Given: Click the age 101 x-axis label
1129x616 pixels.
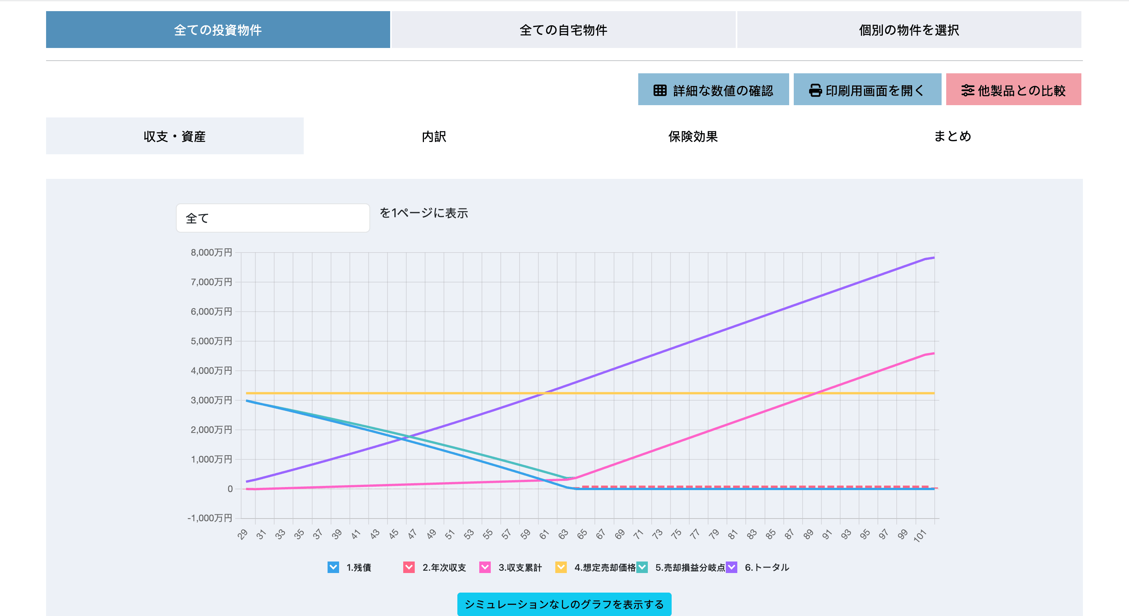Looking at the screenshot, I should click(920, 535).
